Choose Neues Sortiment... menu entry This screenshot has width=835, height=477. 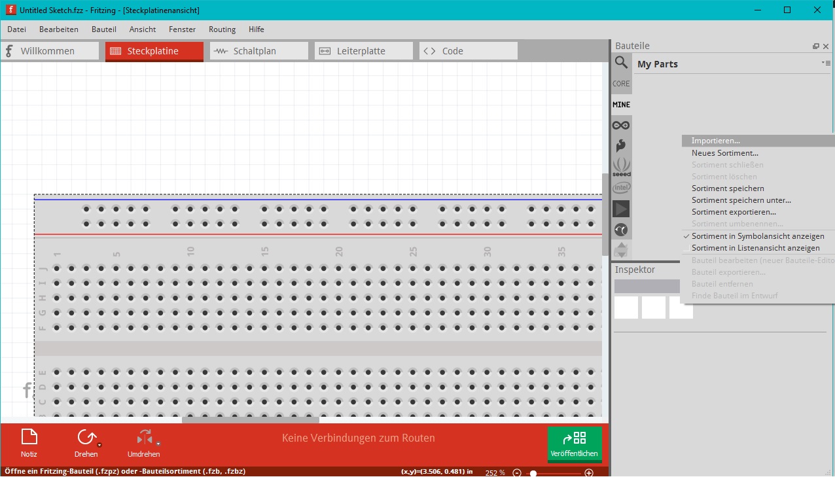pos(758,153)
